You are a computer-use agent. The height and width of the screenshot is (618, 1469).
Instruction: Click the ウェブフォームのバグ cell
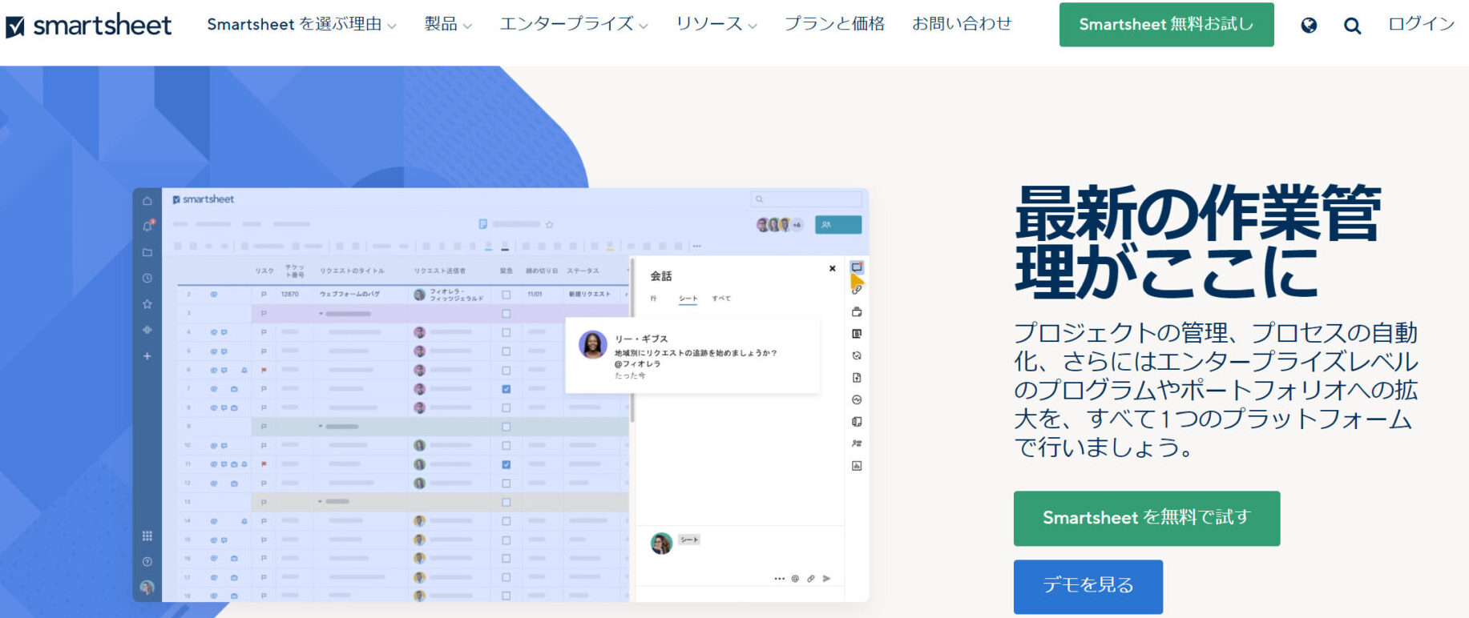361,295
